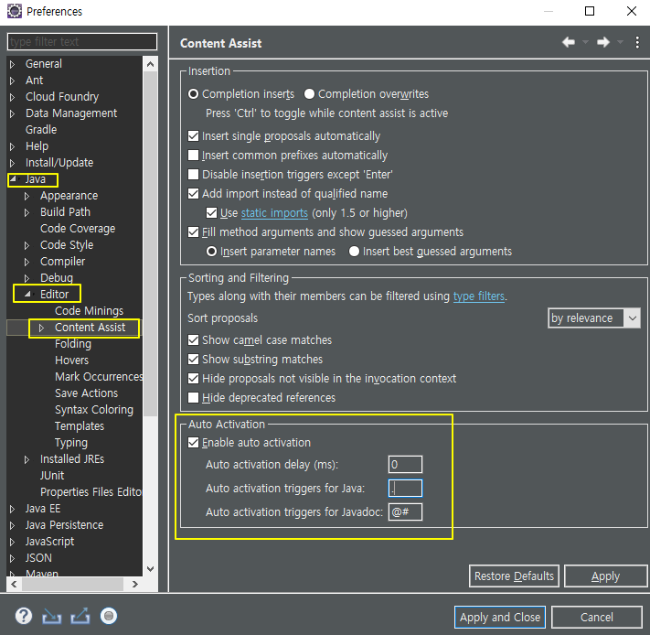The width and height of the screenshot is (650, 635).
Task: Select Gradle in the tree
Action: 41,130
